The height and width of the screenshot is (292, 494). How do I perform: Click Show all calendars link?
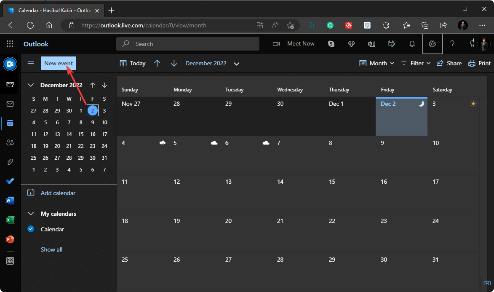click(x=51, y=249)
